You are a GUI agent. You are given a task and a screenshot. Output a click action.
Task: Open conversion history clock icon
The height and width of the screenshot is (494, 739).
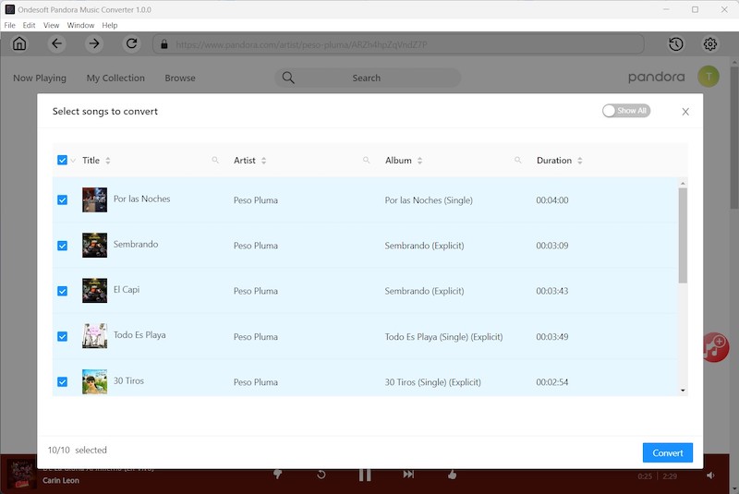676,44
